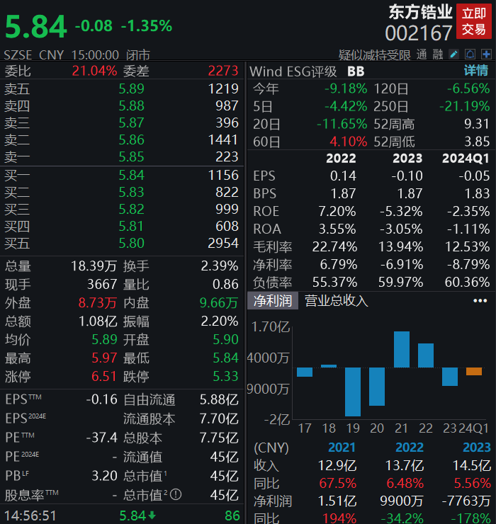
Task: Click PB LF value 3.20
Action: click(x=104, y=476)
